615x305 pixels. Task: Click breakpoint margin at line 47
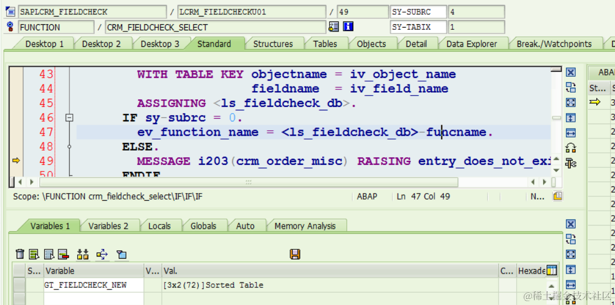tap(16, 132)
